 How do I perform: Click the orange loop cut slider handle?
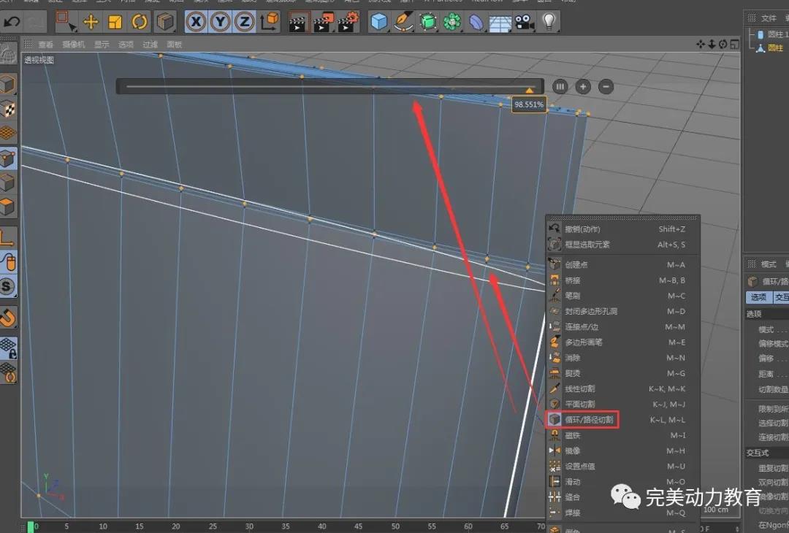point(530,90)
